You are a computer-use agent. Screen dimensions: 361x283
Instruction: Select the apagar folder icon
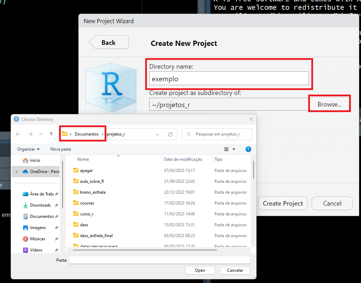point(76,171)
